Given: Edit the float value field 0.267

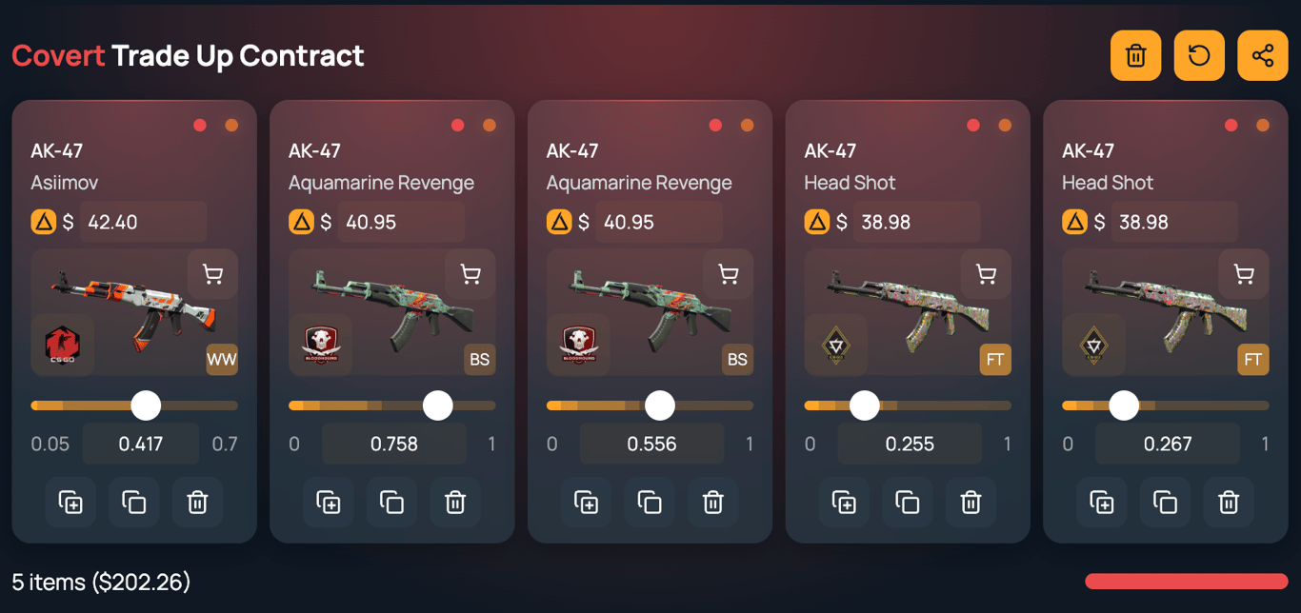Looking at the screenshot, I should tap(1168, 444).
